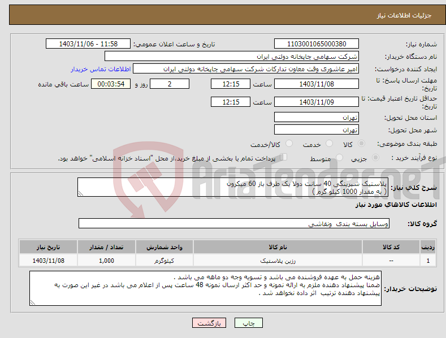
Task: Click the اطلاعات کالاهای مورد نیاز section heading
Action: click(396, 205)
